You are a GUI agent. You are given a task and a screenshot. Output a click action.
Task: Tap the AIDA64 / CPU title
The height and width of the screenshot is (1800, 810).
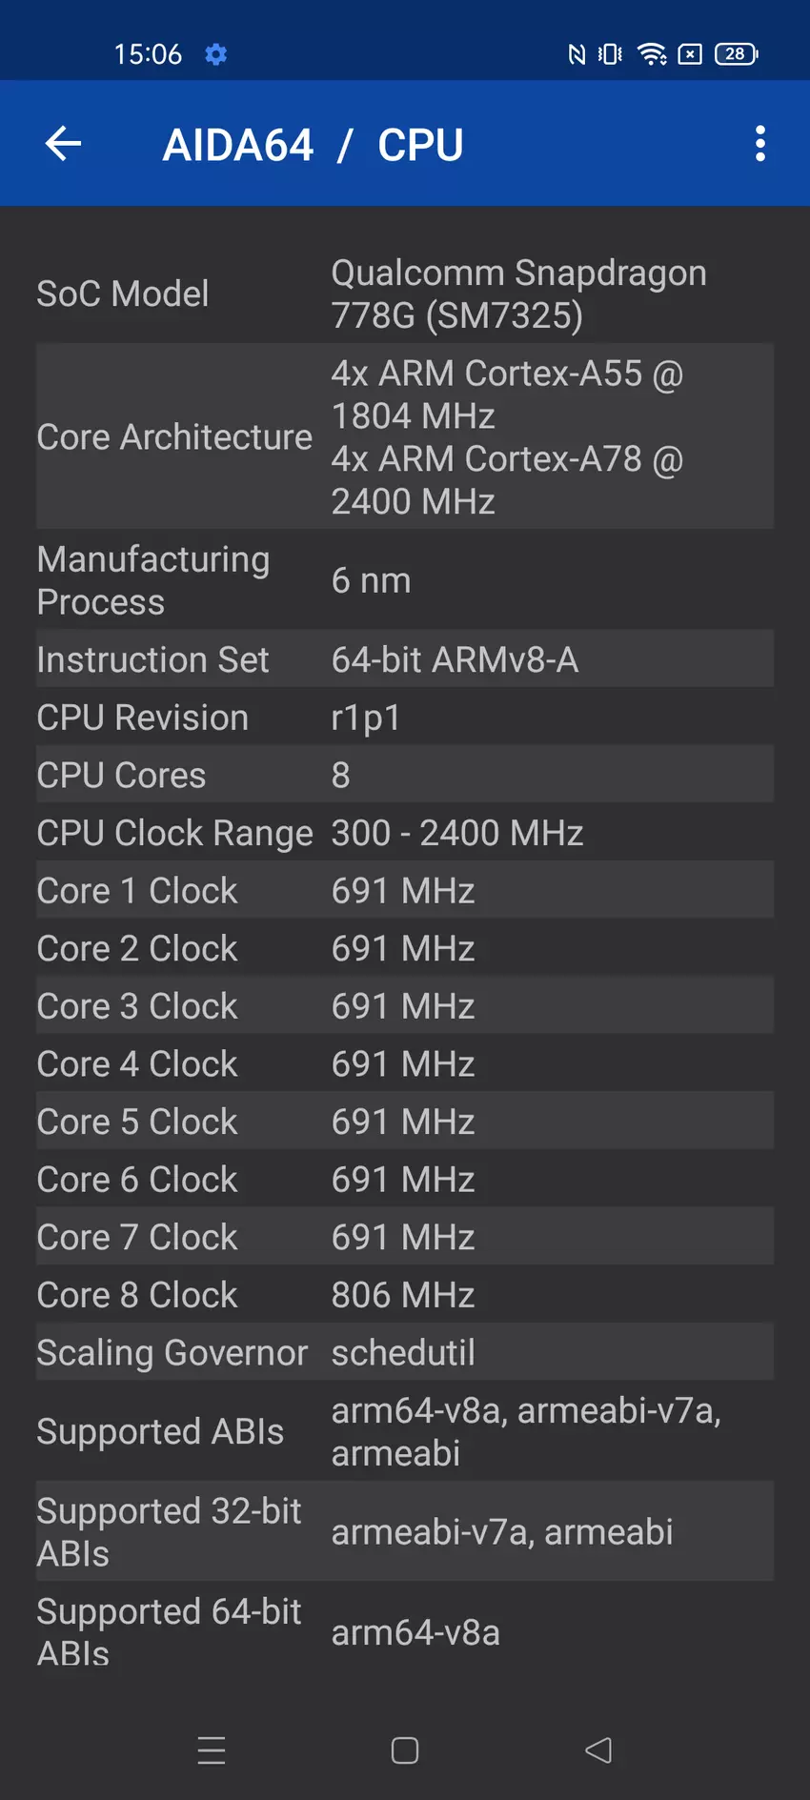pos(313,145)
